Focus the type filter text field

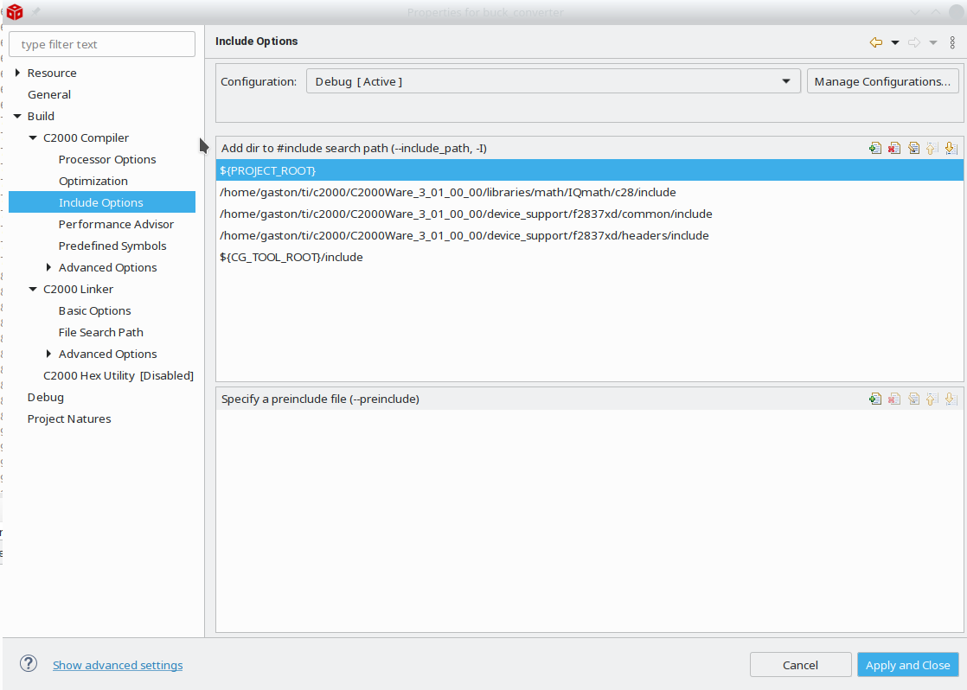(102, 44)
